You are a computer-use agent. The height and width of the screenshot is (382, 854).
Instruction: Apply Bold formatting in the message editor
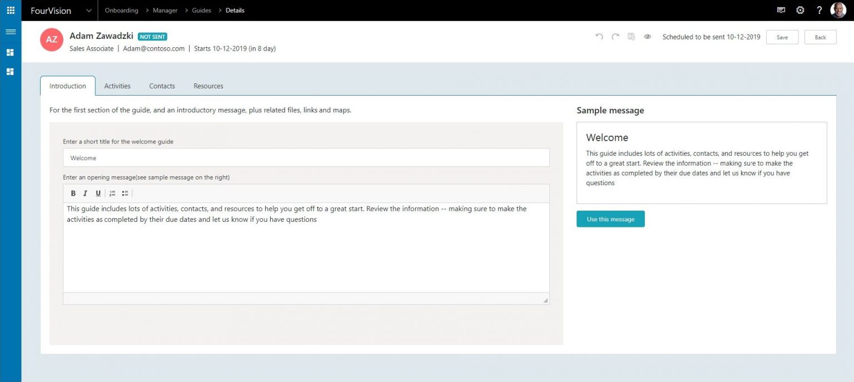coord(73,193)
